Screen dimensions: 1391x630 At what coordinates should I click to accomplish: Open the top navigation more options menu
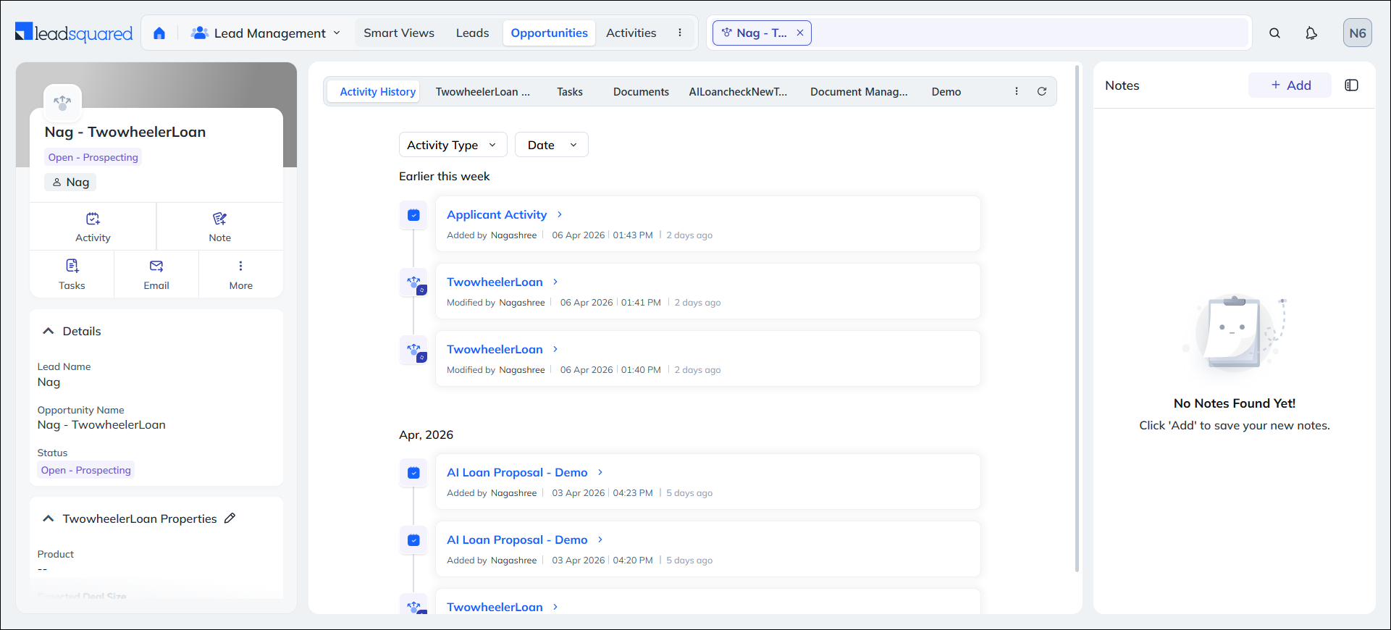[680, 33]
